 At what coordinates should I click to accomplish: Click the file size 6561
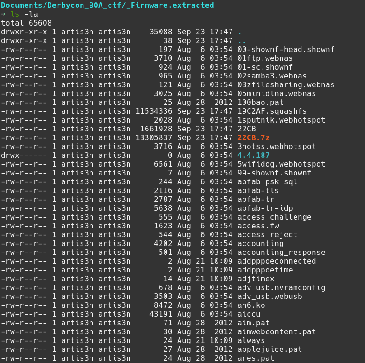(x=163, y=164)
